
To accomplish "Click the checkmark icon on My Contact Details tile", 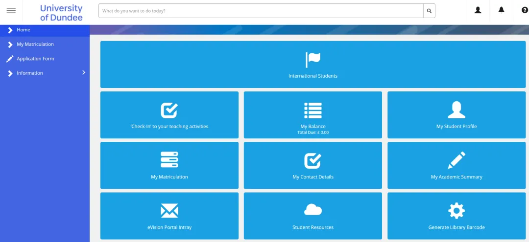I will click(313, 160).
